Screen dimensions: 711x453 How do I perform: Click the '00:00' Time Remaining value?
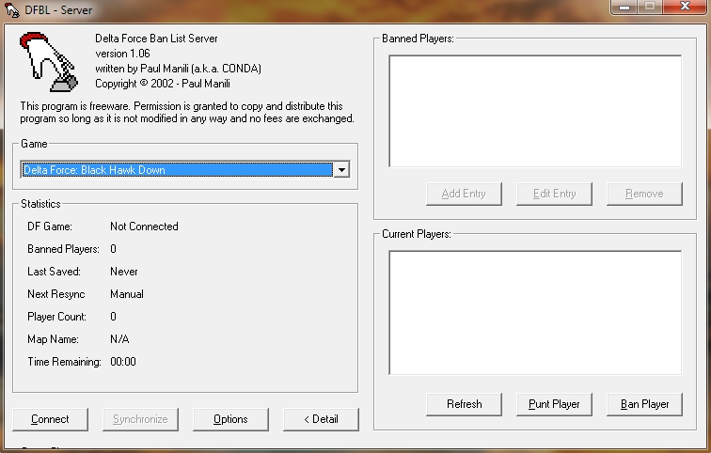(123, 362)
